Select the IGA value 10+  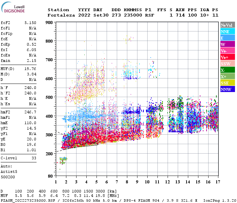pos(204,15)
